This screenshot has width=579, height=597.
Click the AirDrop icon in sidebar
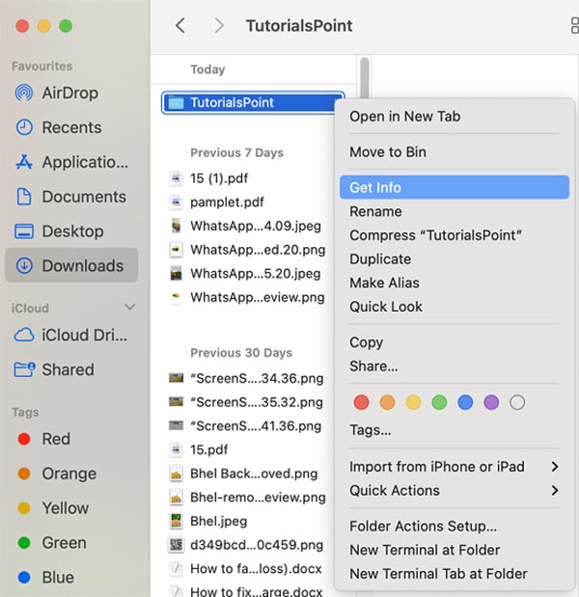tap(24, 93)
